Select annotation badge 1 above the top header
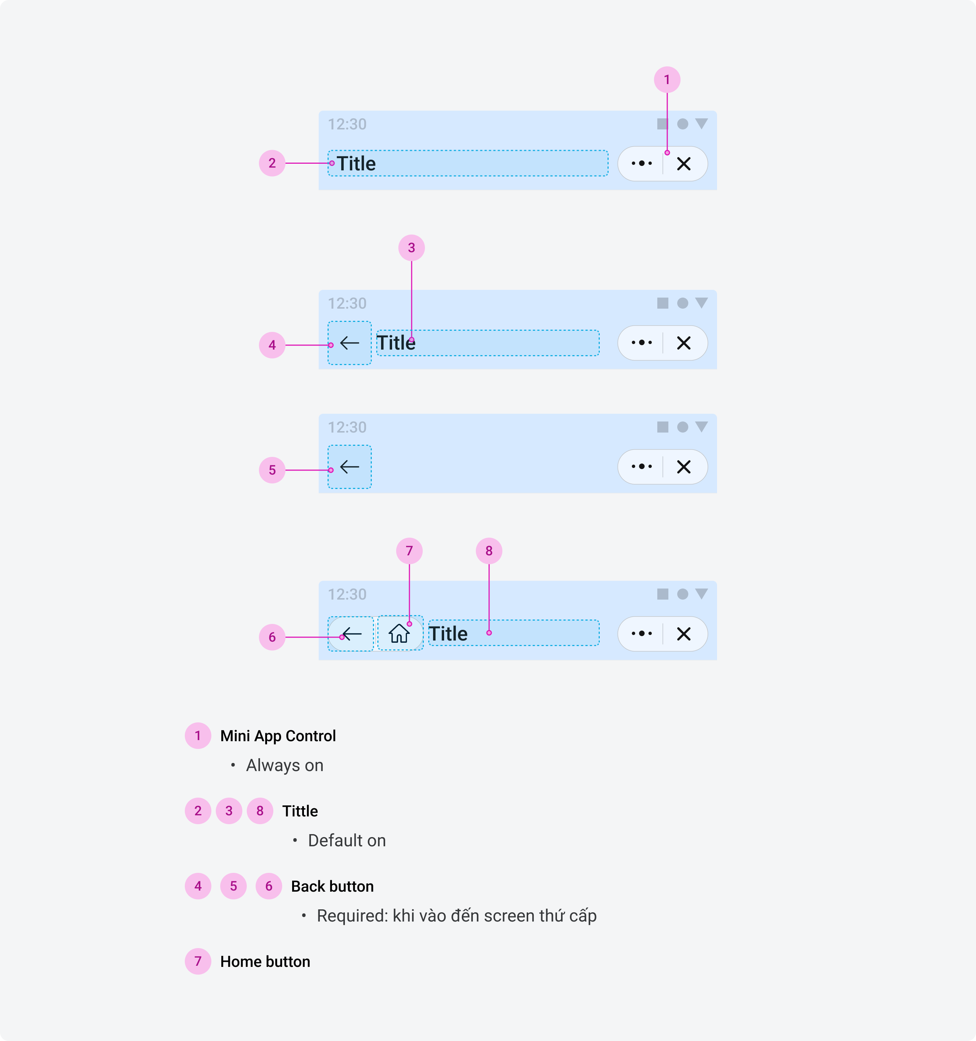The width and height of the screenshot is (976, 1041). (x=667, y=80)
